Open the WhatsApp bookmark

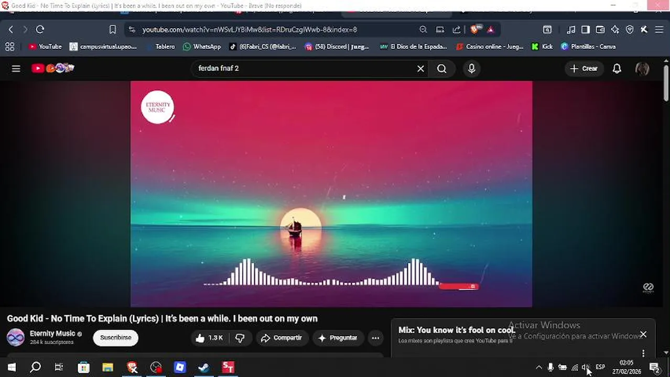[x=202, y=47]
